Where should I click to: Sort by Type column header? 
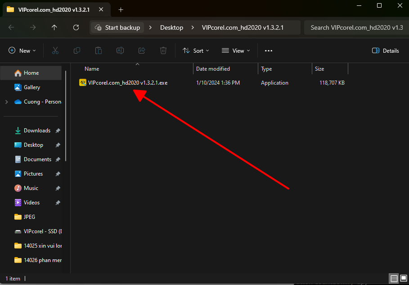pyautogui.click(x=266, y=69)
